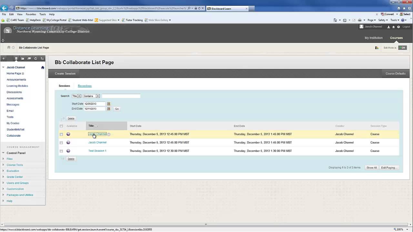Click the Blackboard home icon near Logout
This screenshot has width=413, height=232.
click(394, 27)
